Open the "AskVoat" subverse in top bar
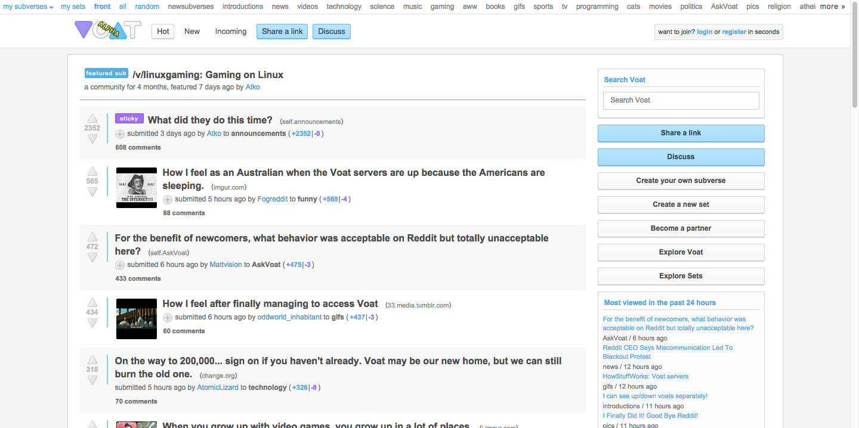Image resolution: width=859 pixels, height=428 pixels. tap(724, 7)
